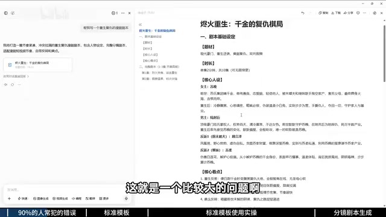Regenerate the reply with the refresh icon
Screen dimensions: 386x217
pos(12,84)
